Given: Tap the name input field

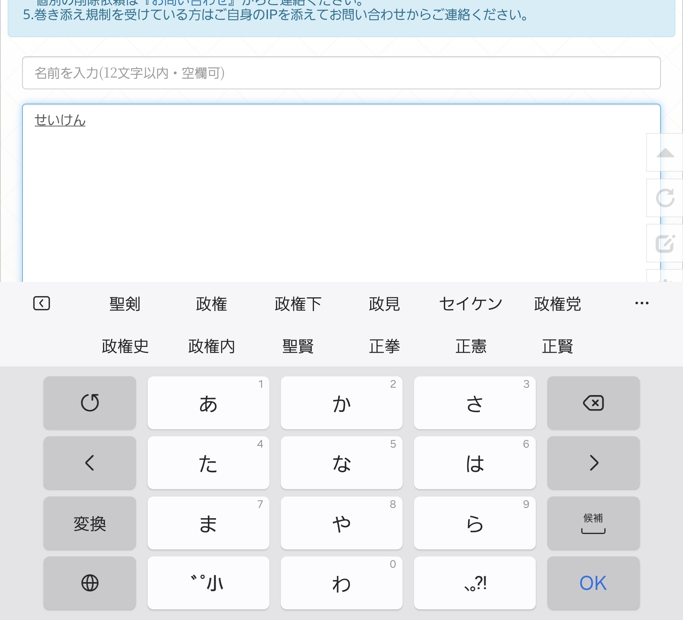Looking at the screenshot, I should (x=341, y=73).
